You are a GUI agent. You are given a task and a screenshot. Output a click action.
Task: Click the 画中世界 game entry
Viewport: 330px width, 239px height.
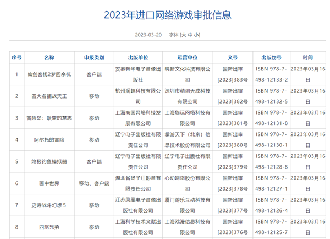[x=49, y=183]
